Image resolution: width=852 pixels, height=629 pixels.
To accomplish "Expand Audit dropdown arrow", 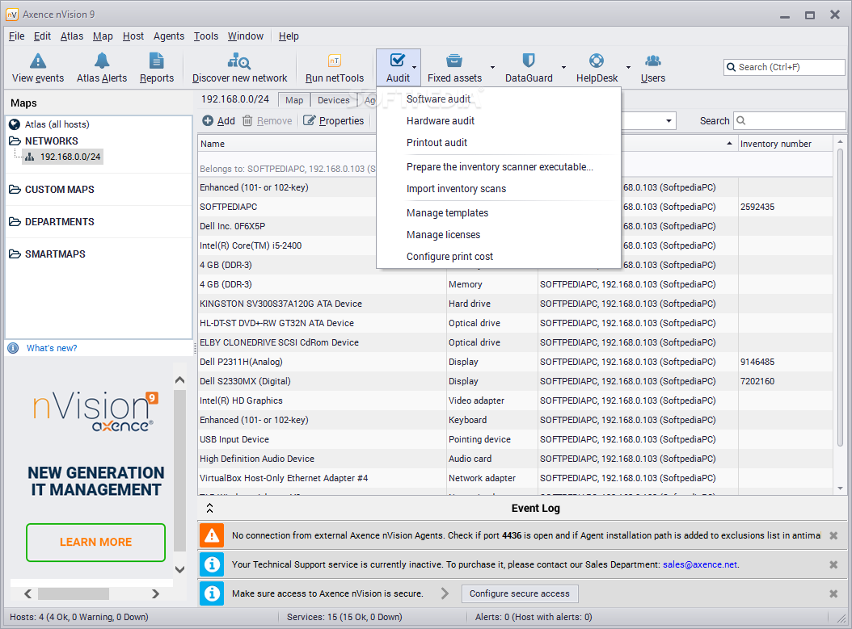I will 415,67.
